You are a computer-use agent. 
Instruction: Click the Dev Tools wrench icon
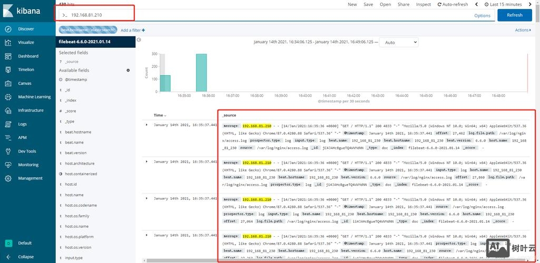pyautogui.click(x=8, y=151)
